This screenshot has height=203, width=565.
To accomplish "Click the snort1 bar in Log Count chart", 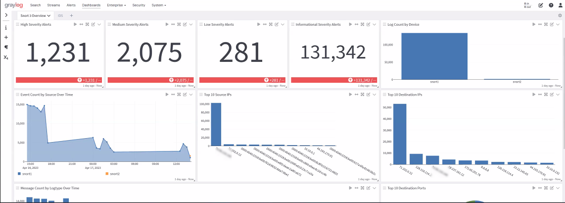I will point(434,56).
